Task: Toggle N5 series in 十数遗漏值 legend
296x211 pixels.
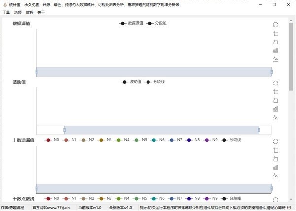Action: point(140,140)
